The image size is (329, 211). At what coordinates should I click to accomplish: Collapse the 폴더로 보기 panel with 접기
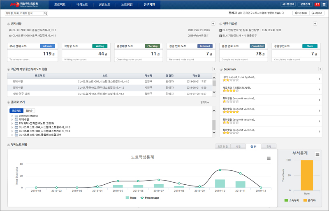pyautogui.click(x=204, y=102)
